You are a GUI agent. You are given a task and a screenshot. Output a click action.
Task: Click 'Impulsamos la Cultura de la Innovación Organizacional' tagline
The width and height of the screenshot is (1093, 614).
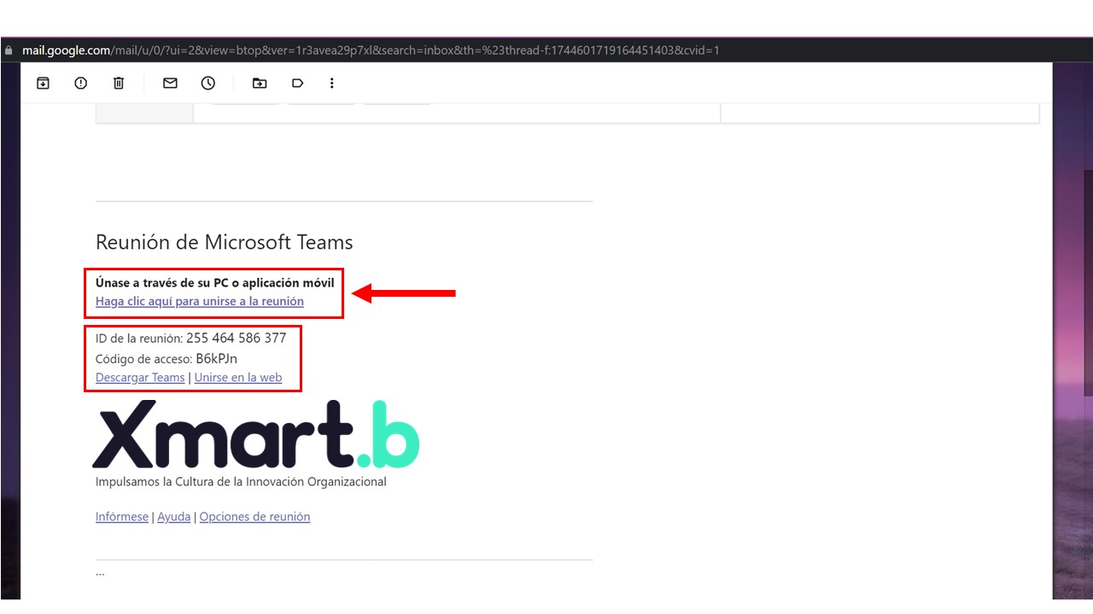[x=241, y=482]
